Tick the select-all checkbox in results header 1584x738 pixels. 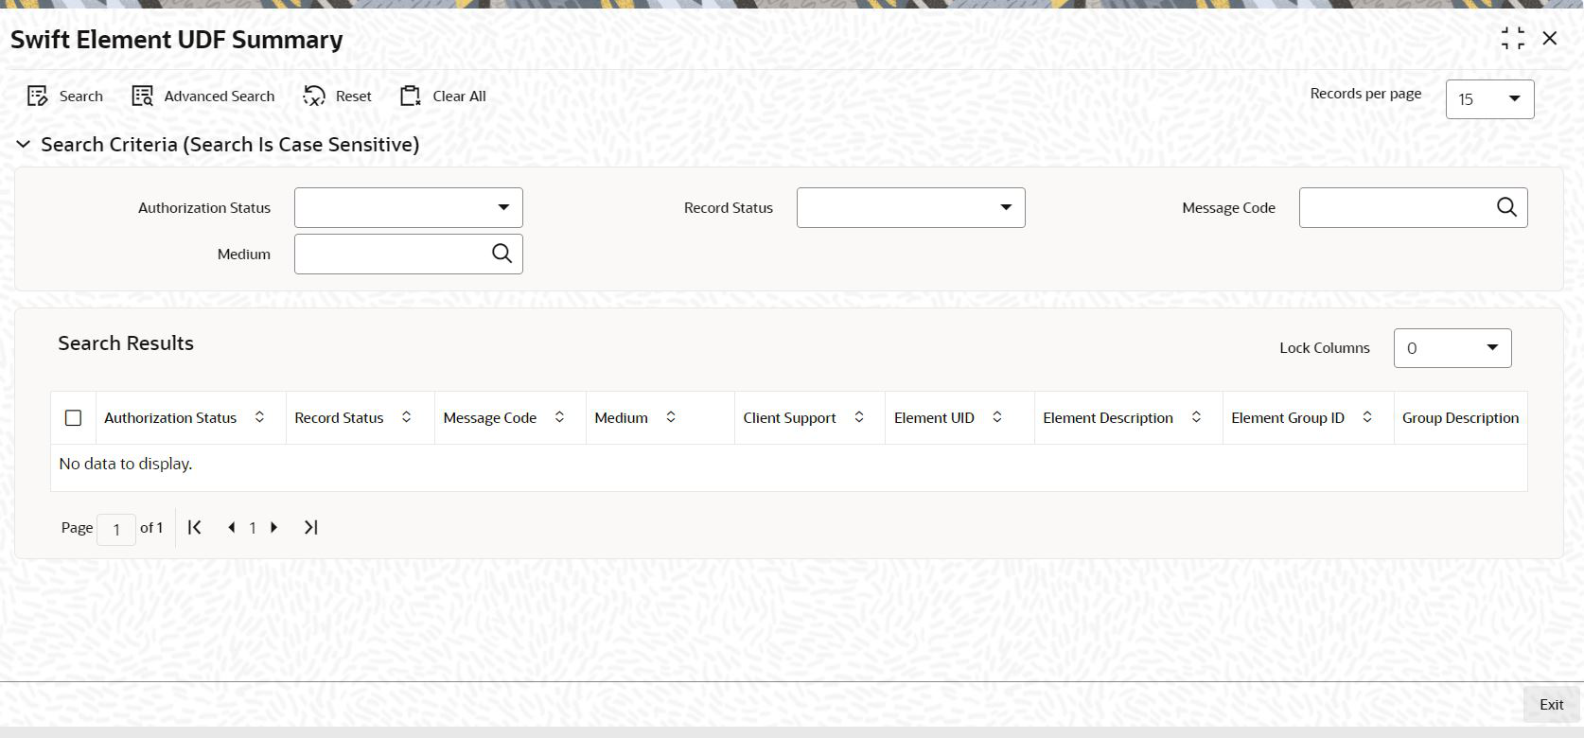pyautogui.click(x=73, y=417)
